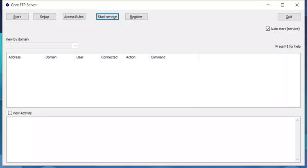Click the Command column header

pyautogui.click(x=173, y=57)
